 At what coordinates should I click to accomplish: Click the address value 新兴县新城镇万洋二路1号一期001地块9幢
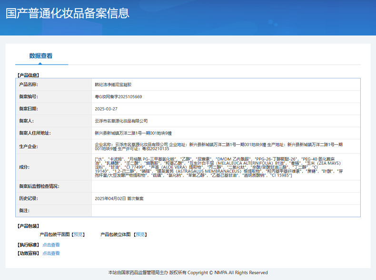(x=133, y=133)
